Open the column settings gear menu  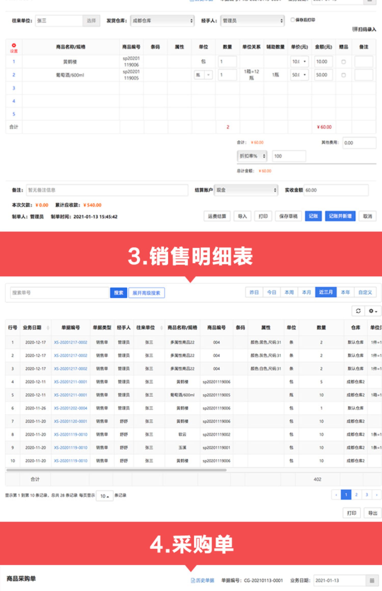(373, 311)
